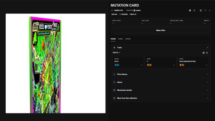Switch to the Details tab
This screenshot has width=215, height=121.
tap(113, 39)
